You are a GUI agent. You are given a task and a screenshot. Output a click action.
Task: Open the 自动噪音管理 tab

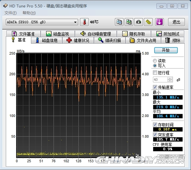(x=96, y=34)
